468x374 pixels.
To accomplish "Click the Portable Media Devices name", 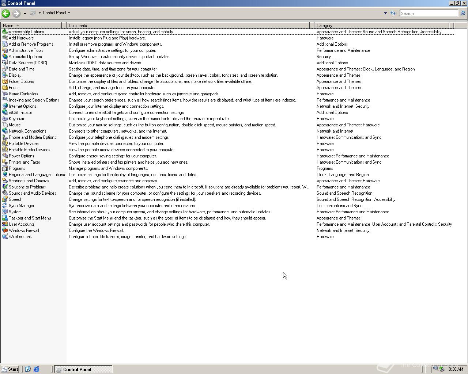I will pos(29,150).
